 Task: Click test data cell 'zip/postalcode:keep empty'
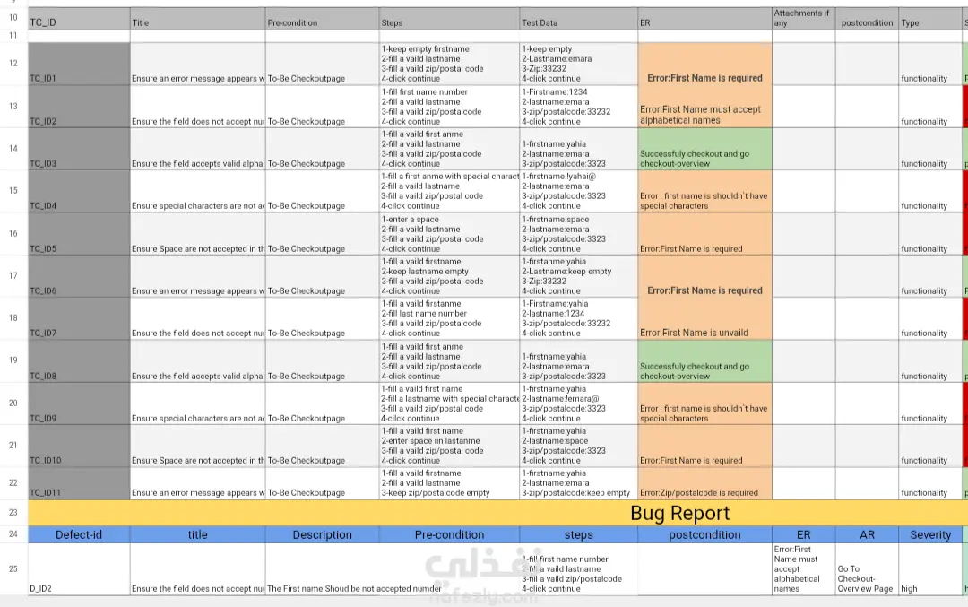pyautogui.click(x=579, y=483)
